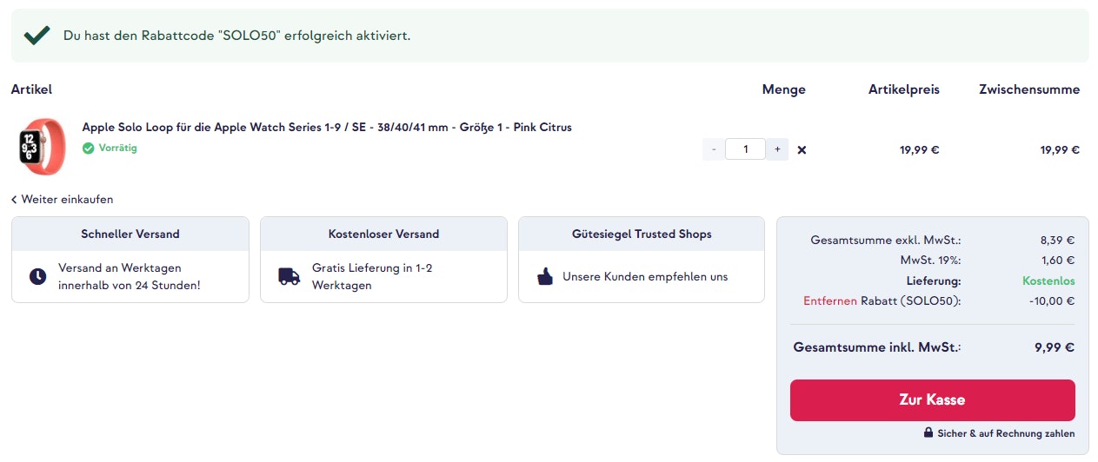Open the Apple Solo Loop product title

(x=327, y=127)
